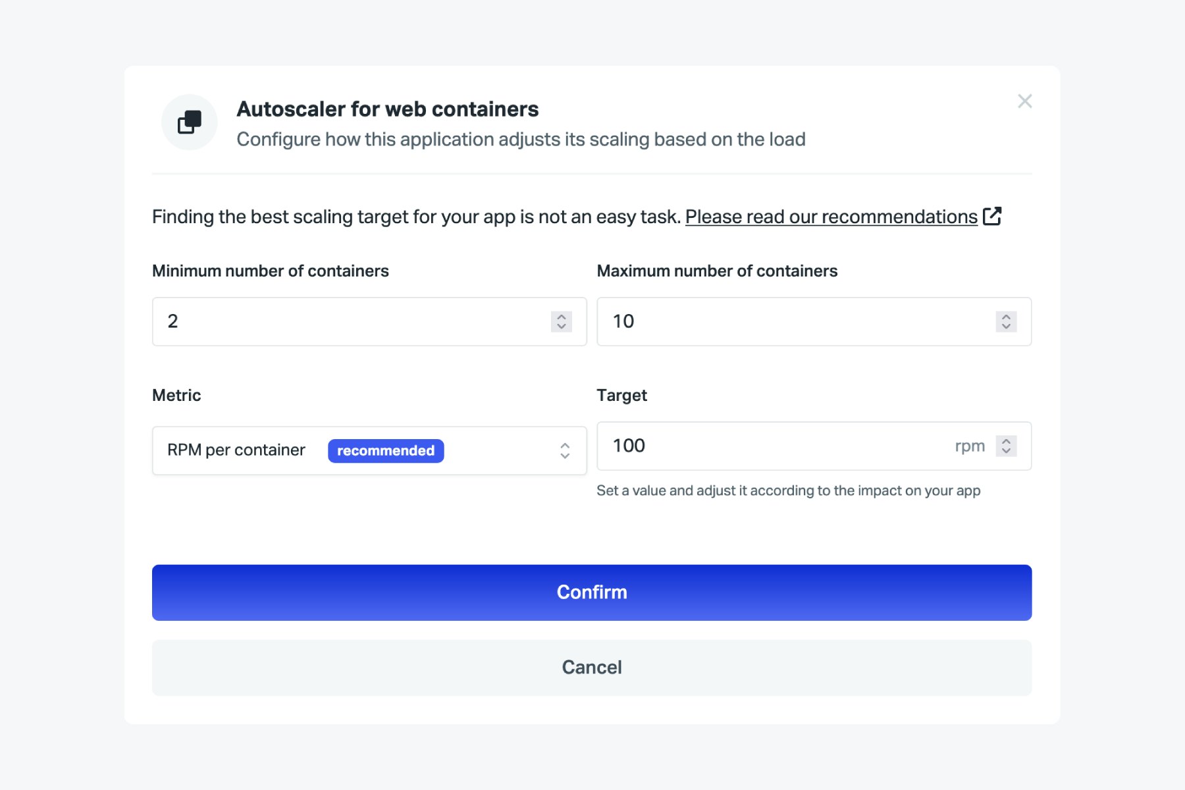Decrement the maximum number of containers
The width and height of the screenshot is (1185, 790).
coord(1006,327)
